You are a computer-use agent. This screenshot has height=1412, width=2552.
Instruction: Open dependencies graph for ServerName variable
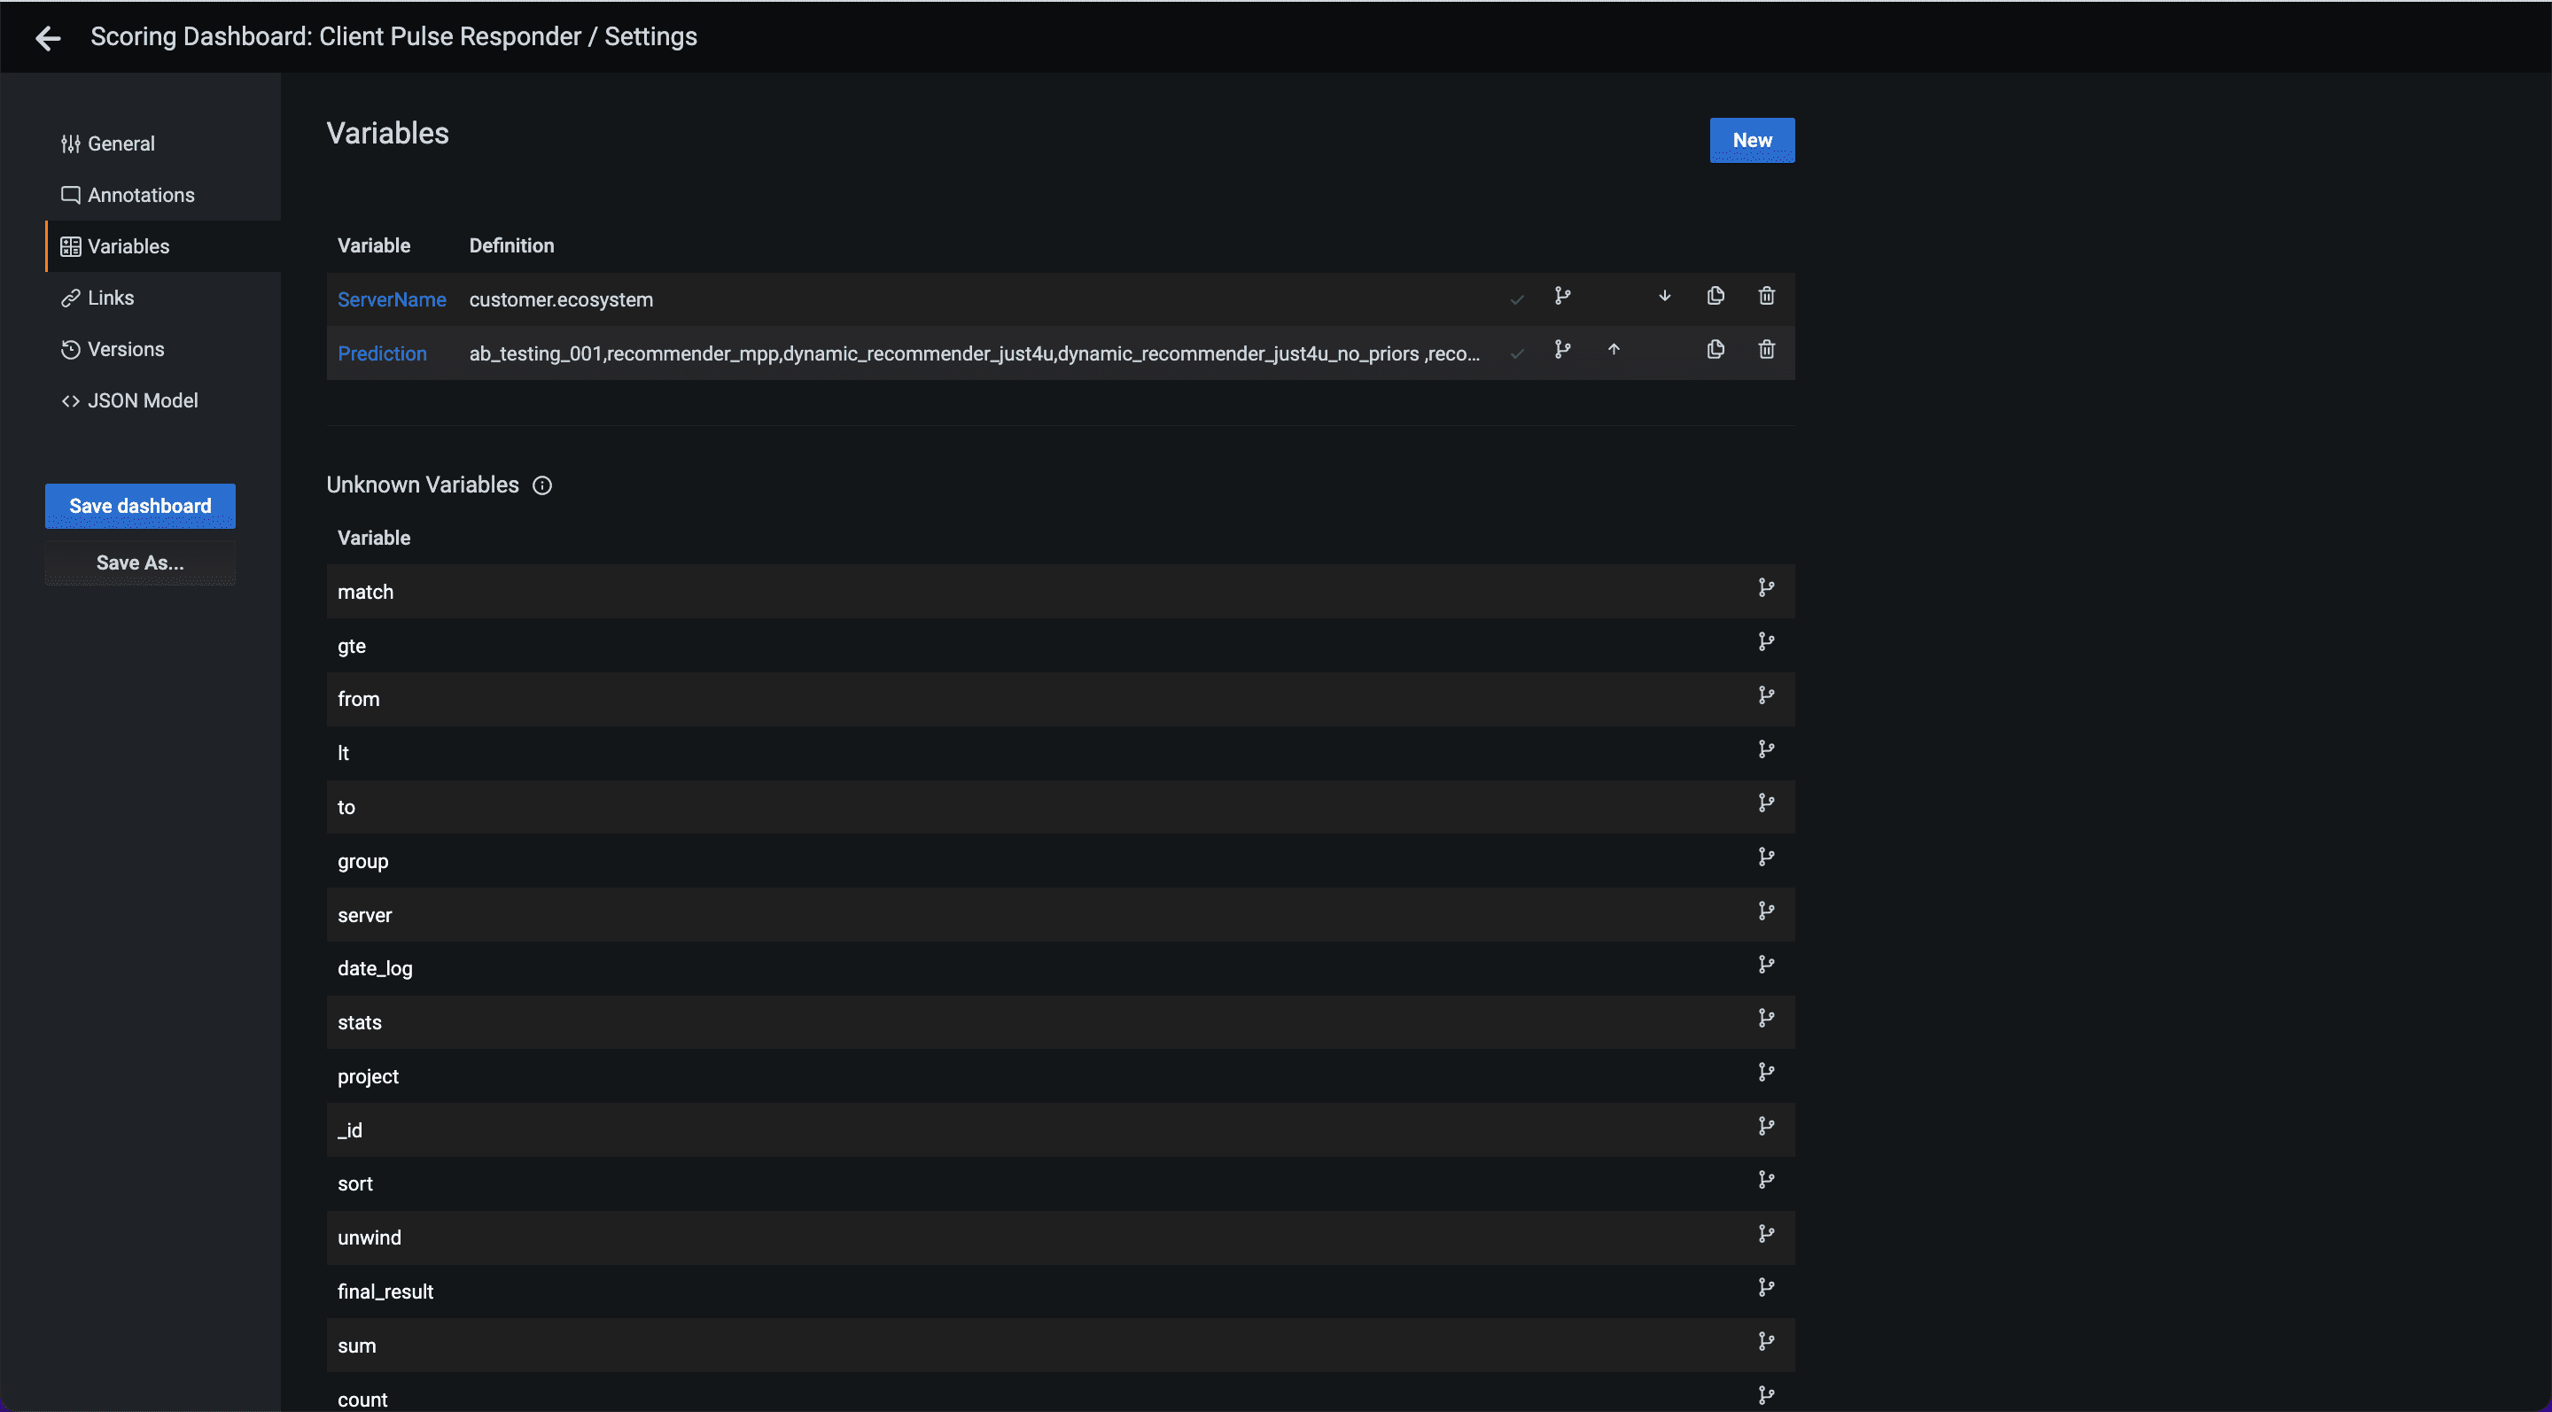tap(1563, 296)
